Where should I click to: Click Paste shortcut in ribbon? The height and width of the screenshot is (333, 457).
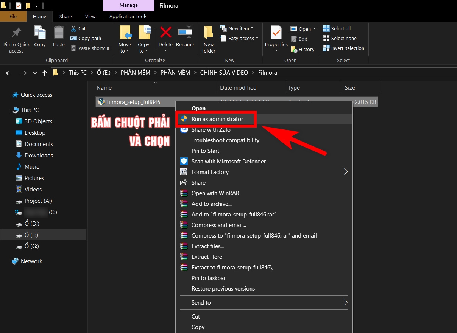(90, 48)
